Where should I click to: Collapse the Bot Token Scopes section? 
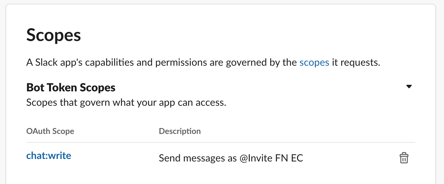409,87
